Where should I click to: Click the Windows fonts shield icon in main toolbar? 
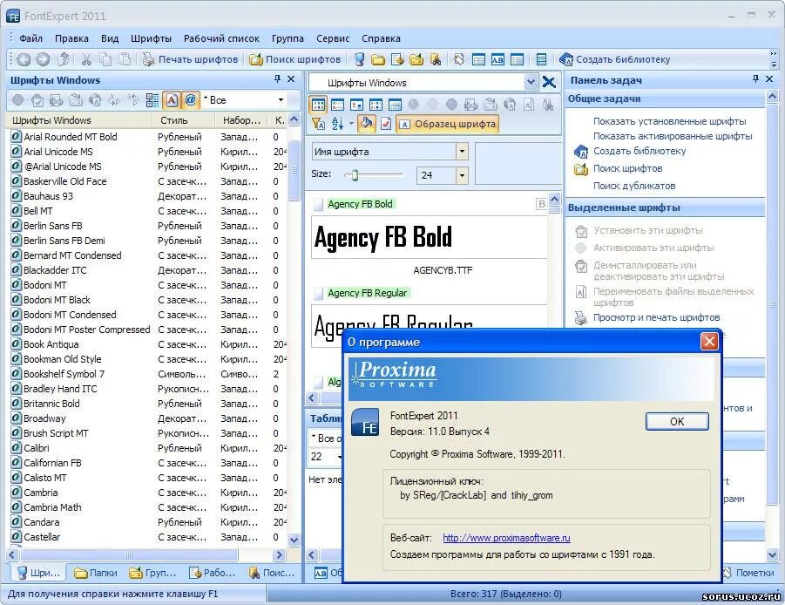[x=359, y=59]
